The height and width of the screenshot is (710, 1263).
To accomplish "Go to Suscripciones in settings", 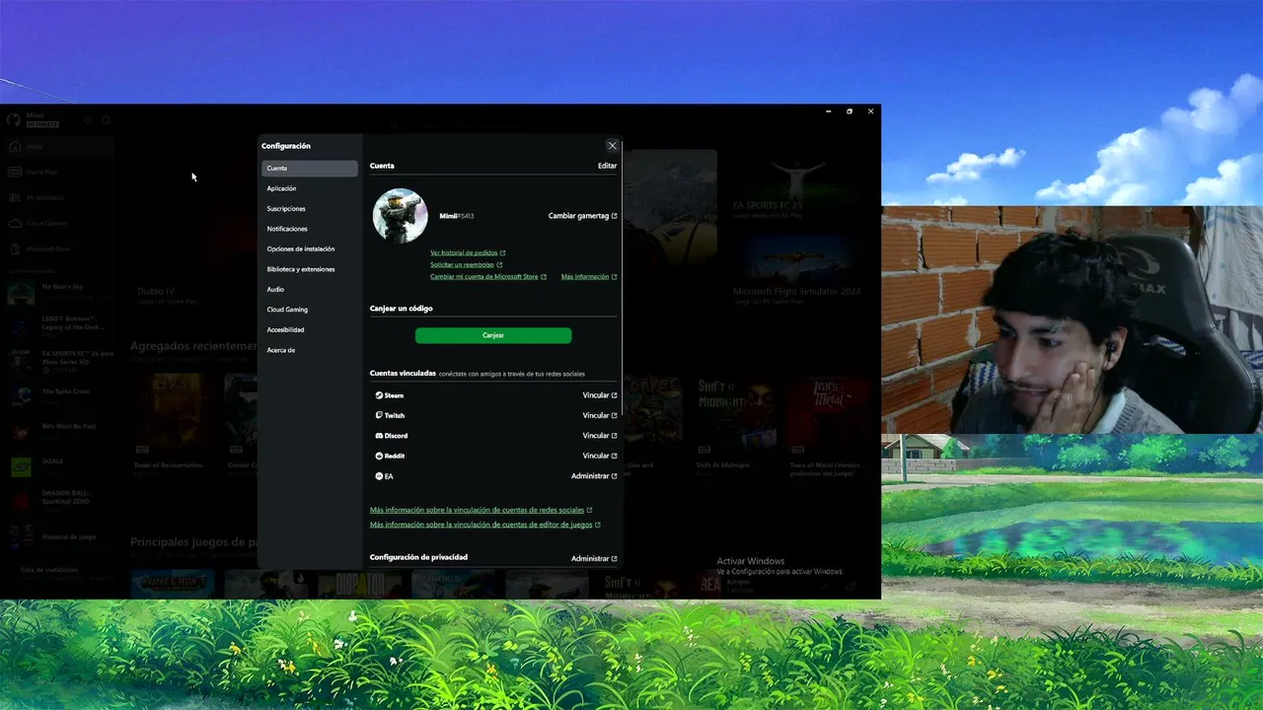I will (310, 209).
